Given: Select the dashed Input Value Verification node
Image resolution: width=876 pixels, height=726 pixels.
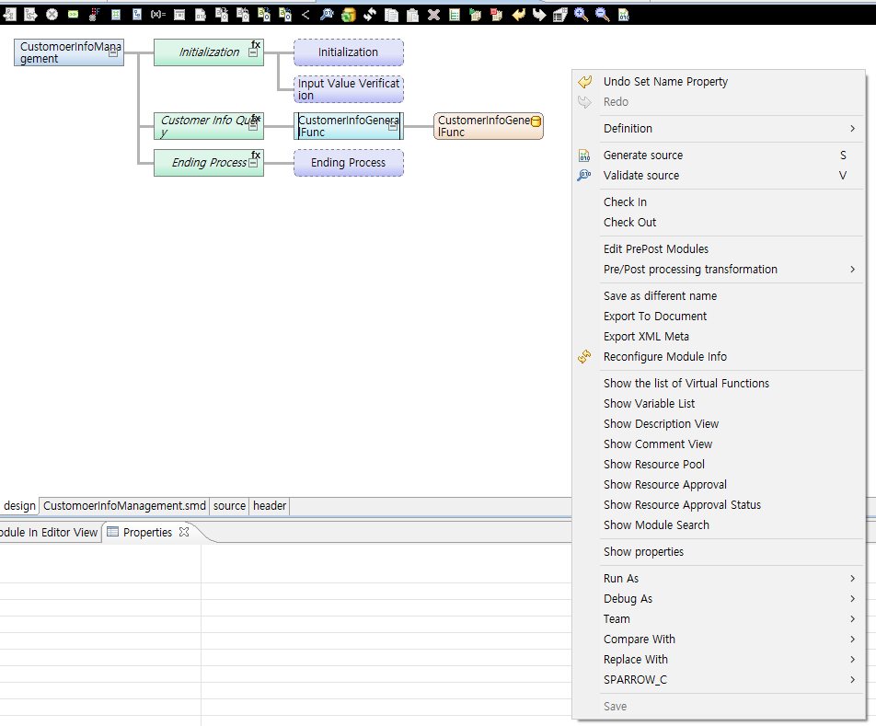Looking at the screenshot, I should [349, 89].
